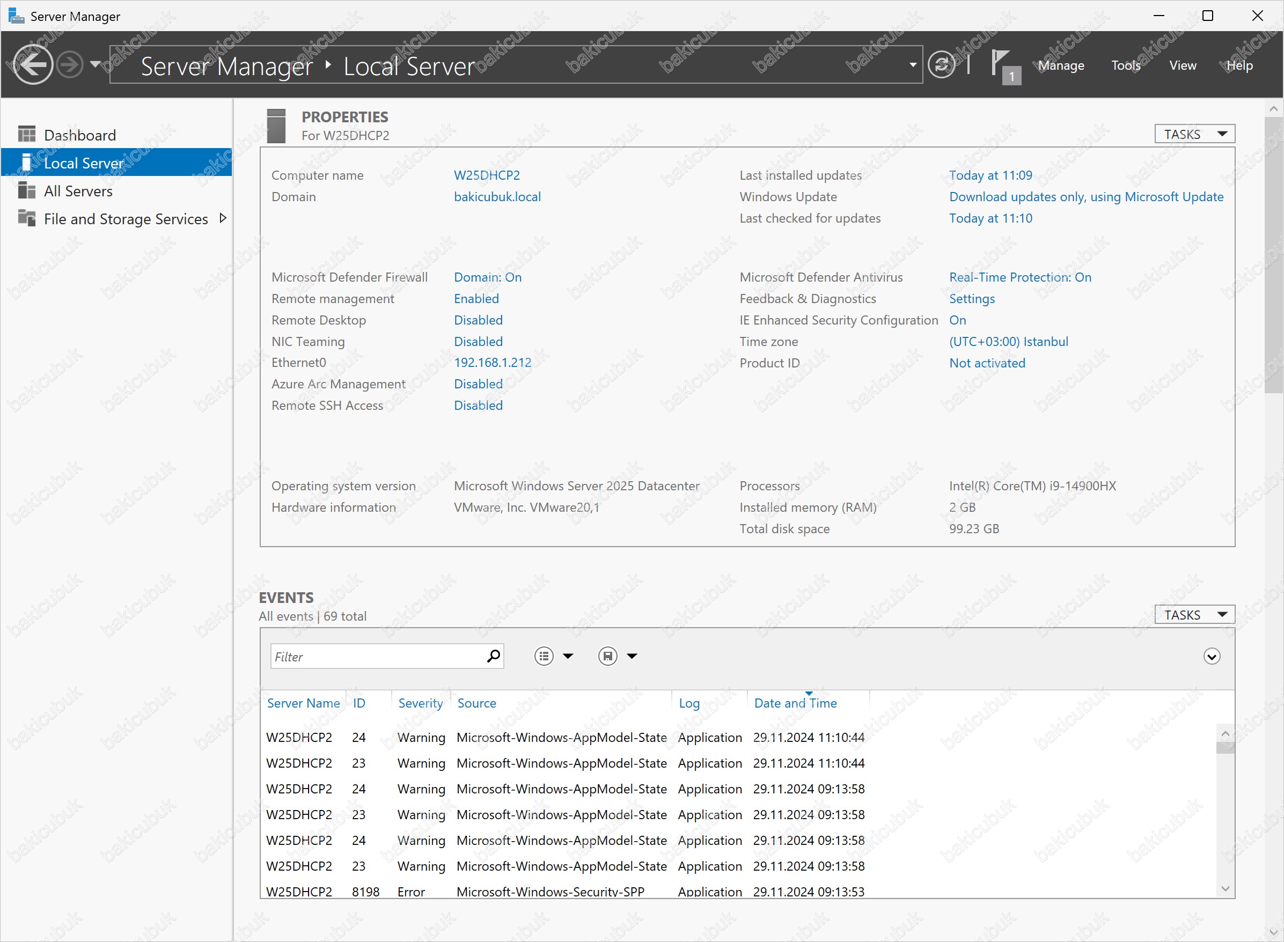Sort events by Date and Time column
The image size is (1284, 942).
(x=795, y=703)
